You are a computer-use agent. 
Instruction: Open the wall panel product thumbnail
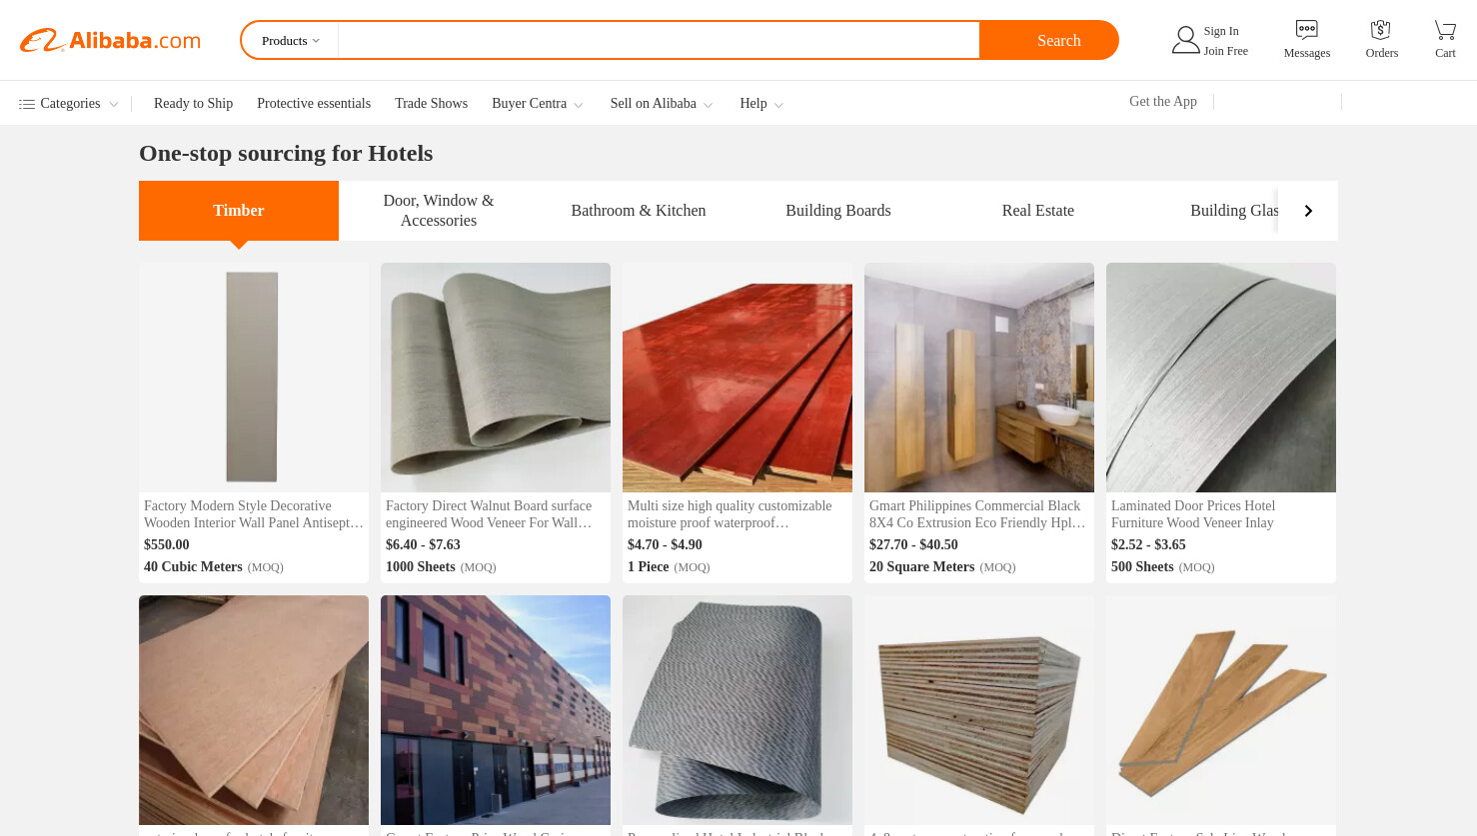[254, 378]
